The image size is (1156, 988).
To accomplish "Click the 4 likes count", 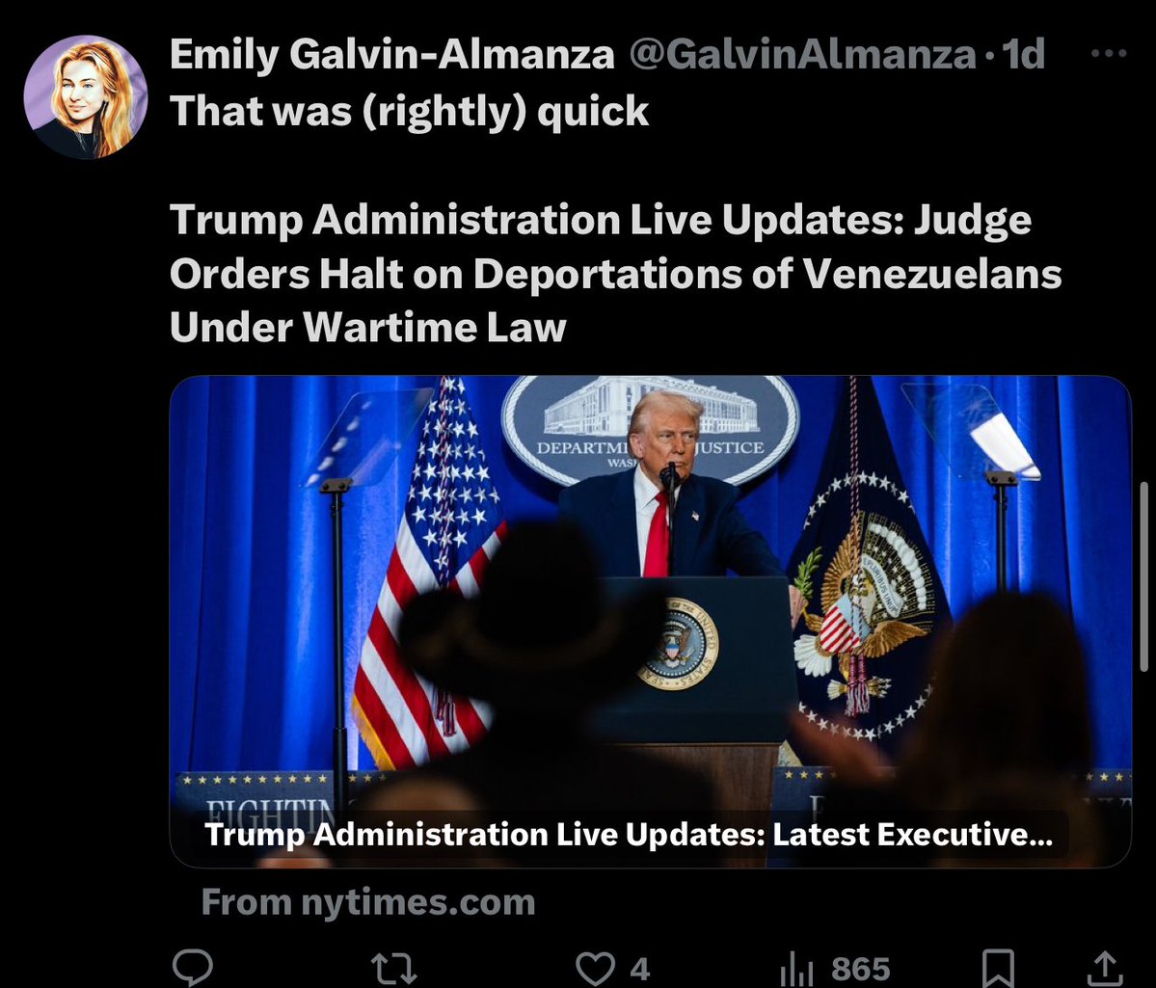I will pos(640,969).
